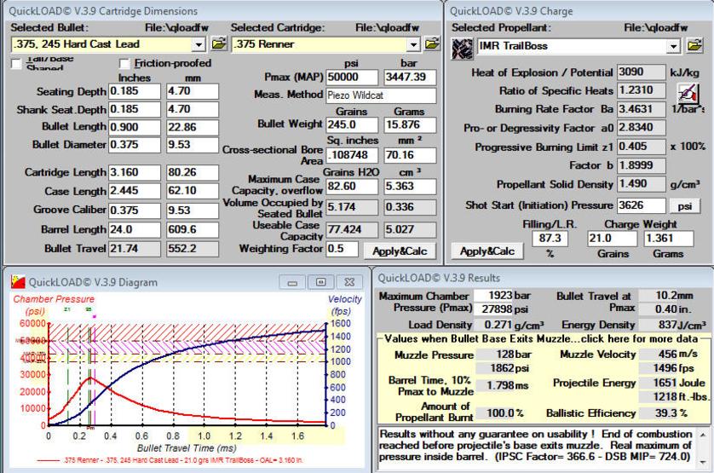Image resolution: width=714 pixels, height=473 pixels.
Task: Click the QuickLOAD Diagram window title icon
Action: (16, 281)
